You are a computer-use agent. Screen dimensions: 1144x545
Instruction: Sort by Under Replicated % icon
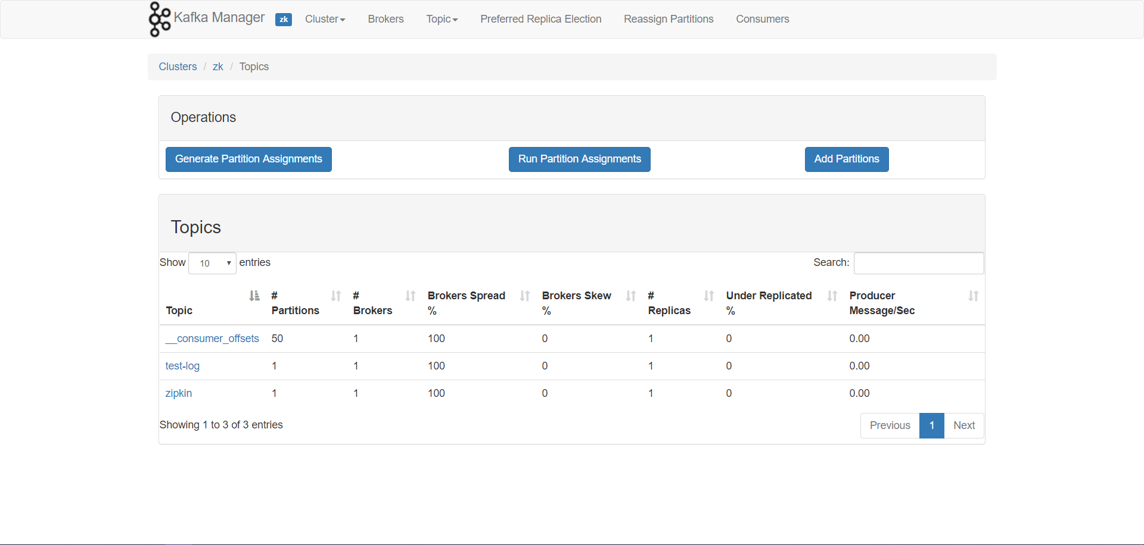832,296
